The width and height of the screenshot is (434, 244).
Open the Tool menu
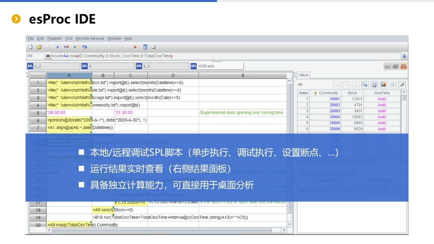coord(69,39)
